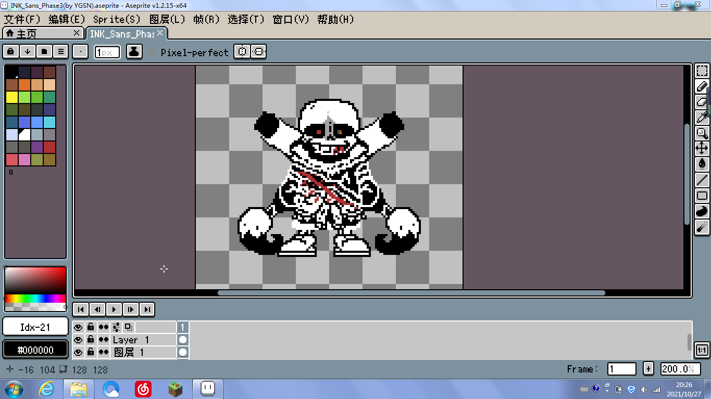The width and height of the screenshot is (711, 399).
Task: Select Layer 1 cel in timeline
Action: 182,340
